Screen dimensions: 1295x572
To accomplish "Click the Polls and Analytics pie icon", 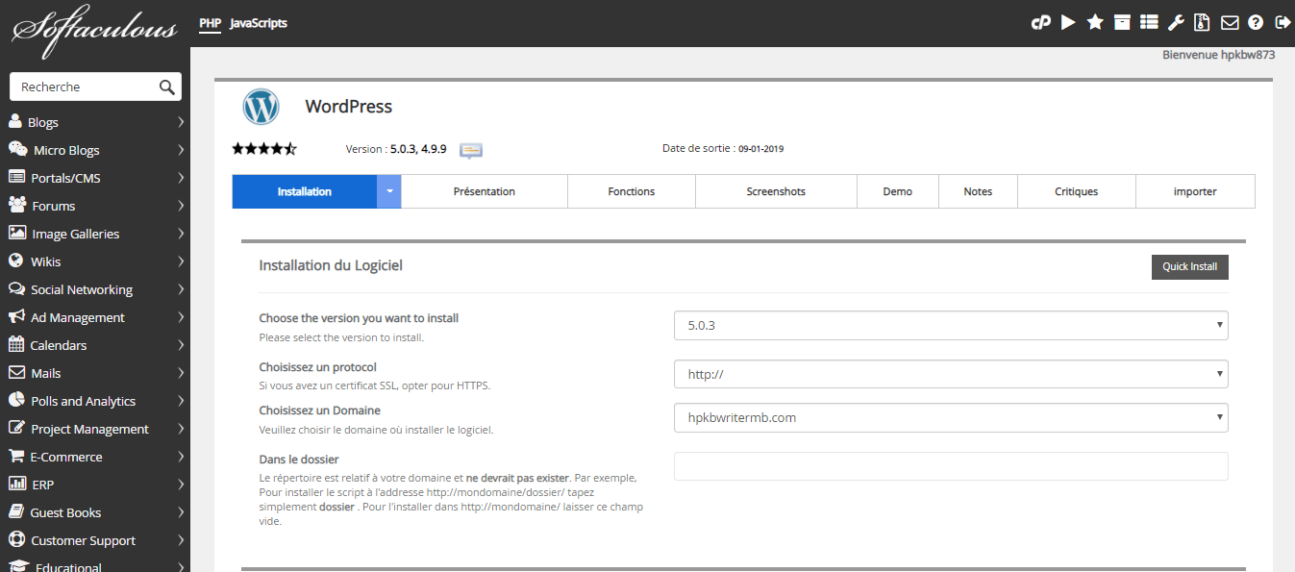I will coord(16,400).
